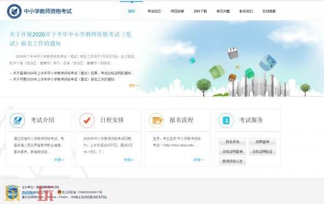Click the 考试服务 person badge icon
This screenshot has width=324, height=204.
(226, 120)
